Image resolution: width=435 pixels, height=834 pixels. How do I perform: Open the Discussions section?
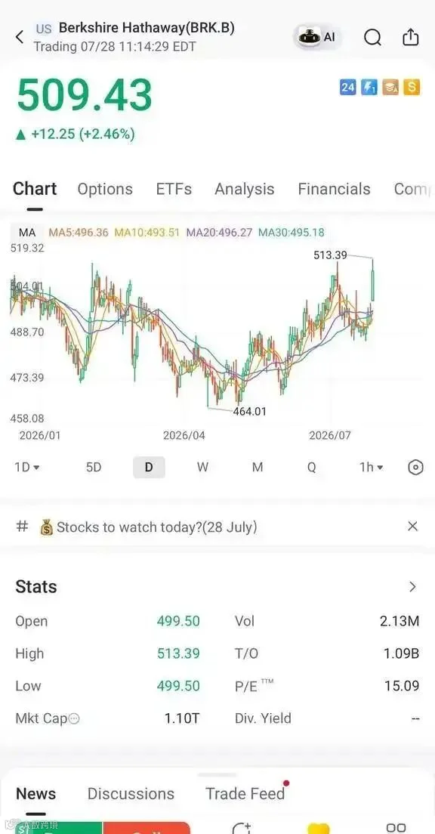click(x=131, y=793)
